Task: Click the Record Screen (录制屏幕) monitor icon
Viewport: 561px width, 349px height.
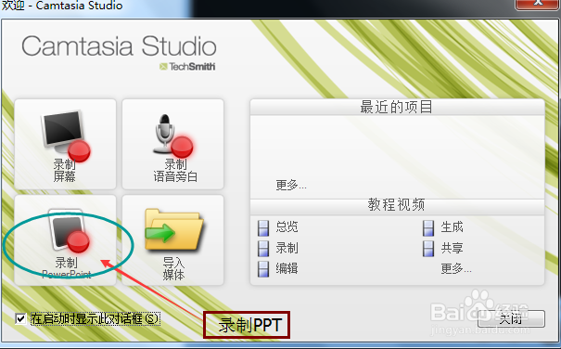Action: [65, 136]
